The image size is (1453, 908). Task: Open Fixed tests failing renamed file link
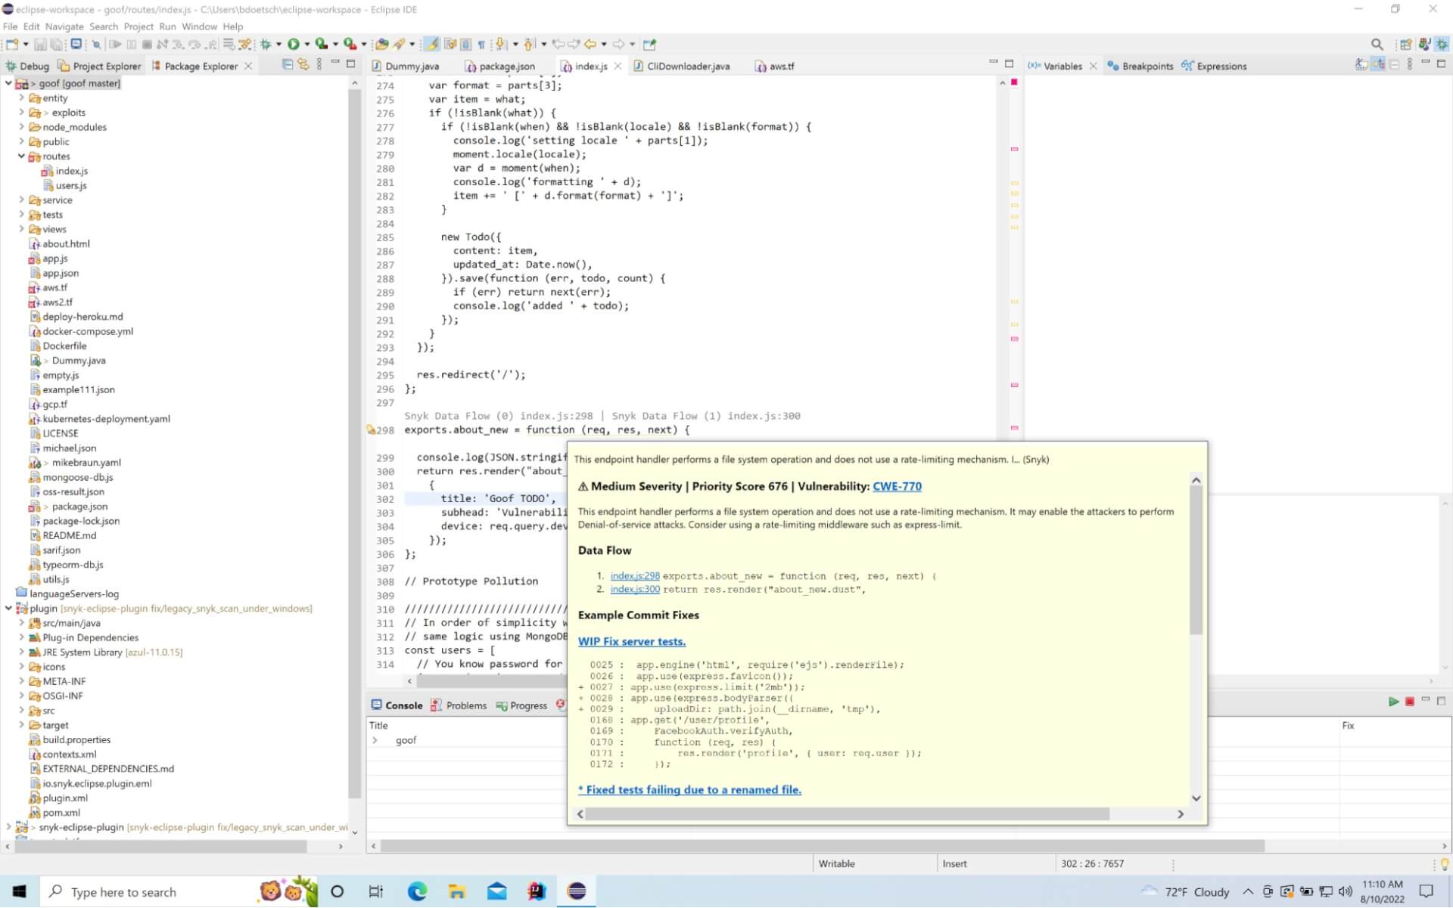(x=689, y=790)
